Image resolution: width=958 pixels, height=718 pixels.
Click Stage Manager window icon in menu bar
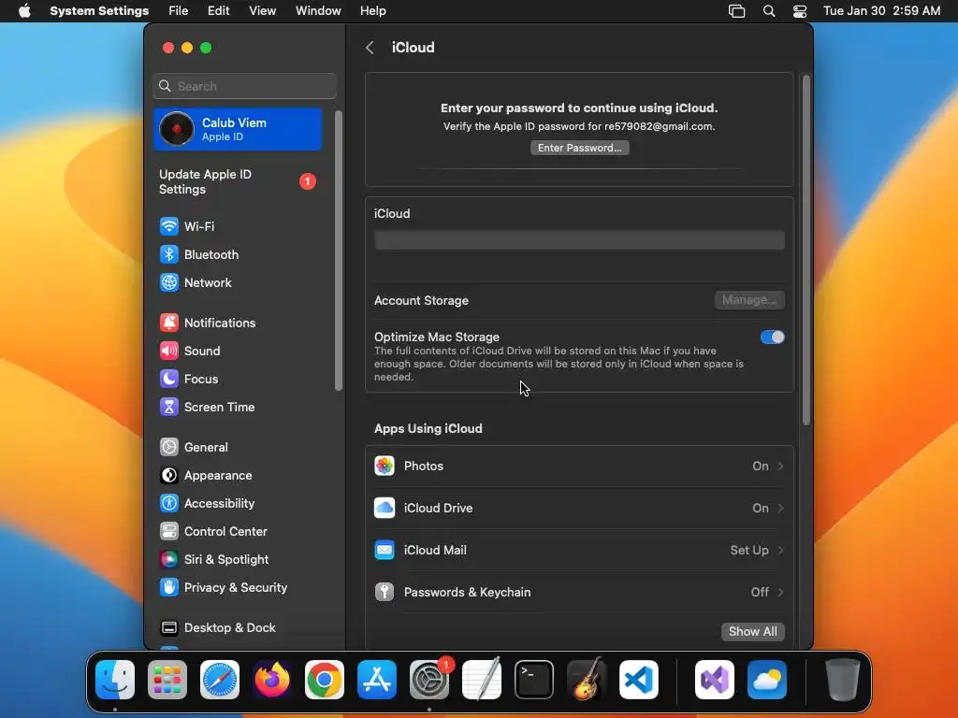point(737,11)
